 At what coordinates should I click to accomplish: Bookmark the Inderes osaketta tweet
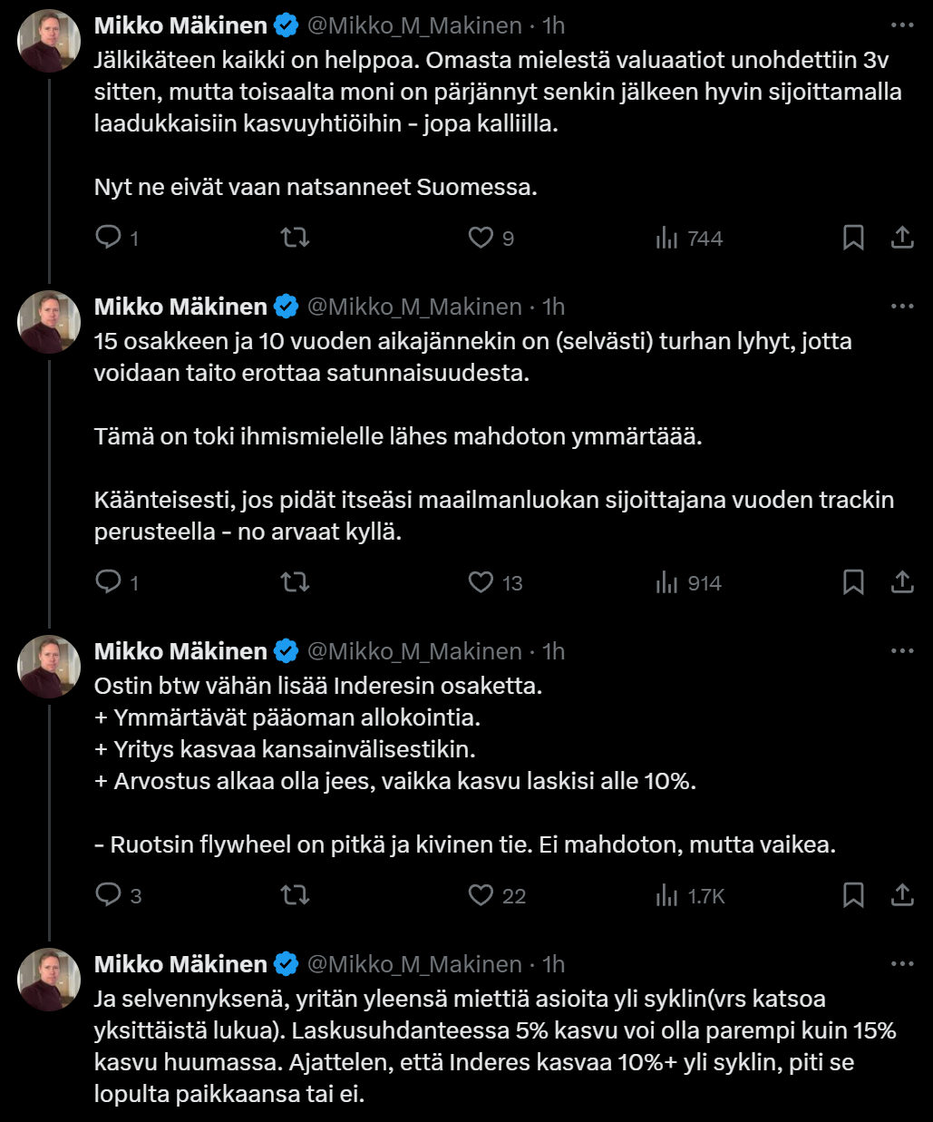coord(853,895)
